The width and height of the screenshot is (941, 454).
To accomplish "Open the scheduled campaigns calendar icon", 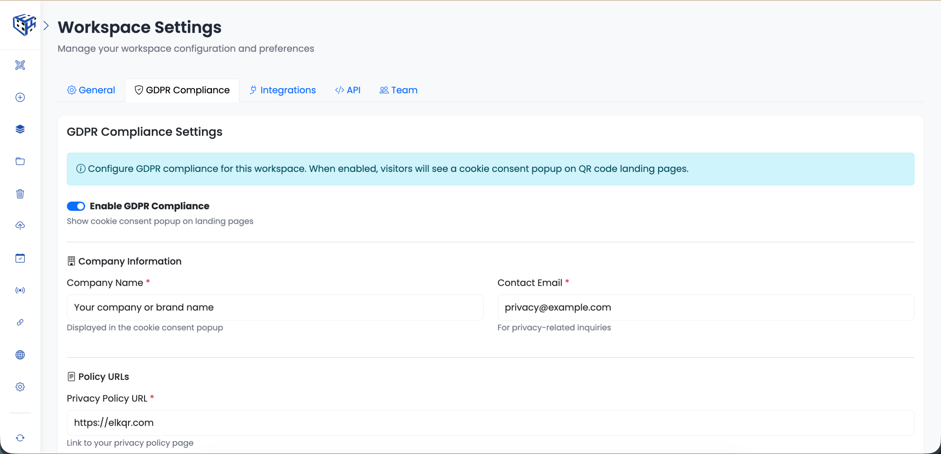I will [20, 258].
